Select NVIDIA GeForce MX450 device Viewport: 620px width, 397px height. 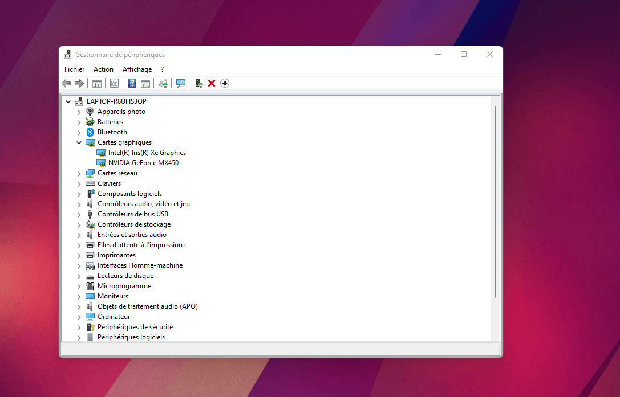click(144, 163)
